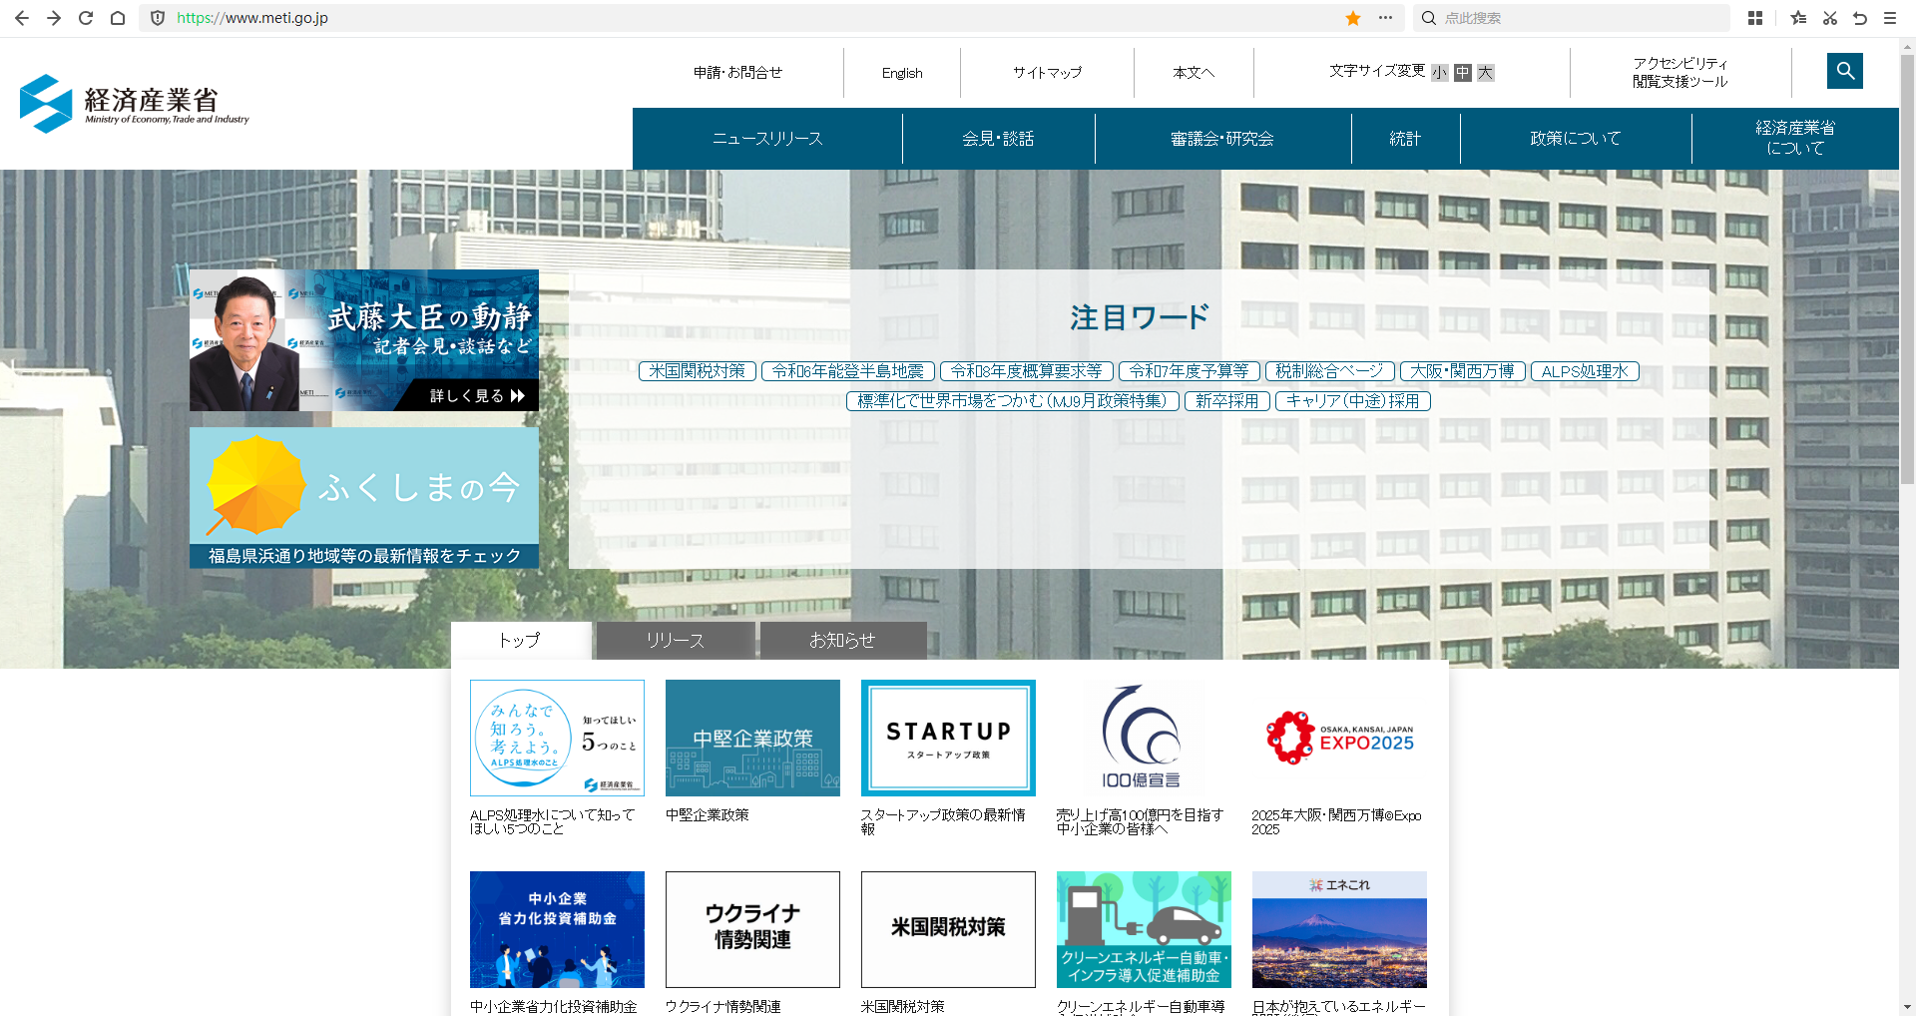
Task: Open 中小企業省力化投資補助金 thumbnail
Action: pyautogui.click(x=557, y=929)
